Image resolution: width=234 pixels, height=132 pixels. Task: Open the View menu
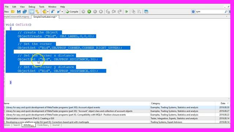22,7
